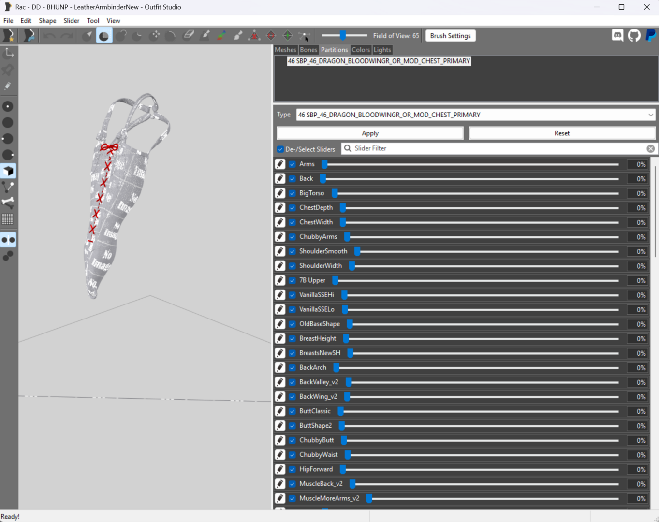Click the edit pencil for Arms slider
This screenshot has height=522, width=659.
click(280, 164)
